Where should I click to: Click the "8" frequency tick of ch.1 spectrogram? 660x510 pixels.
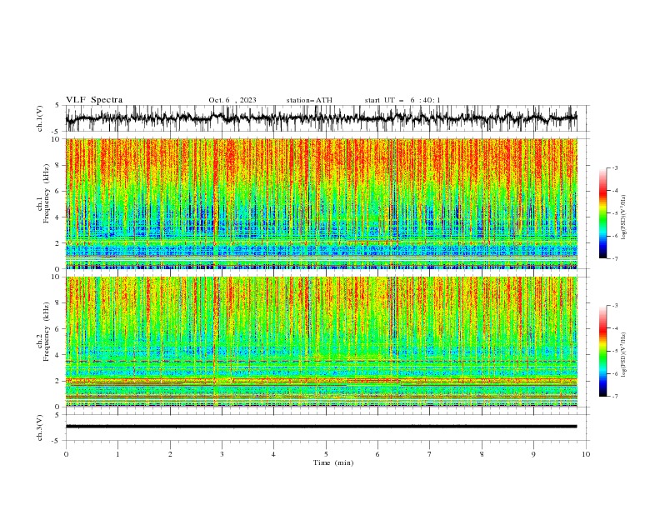click(x=57, y=165)
